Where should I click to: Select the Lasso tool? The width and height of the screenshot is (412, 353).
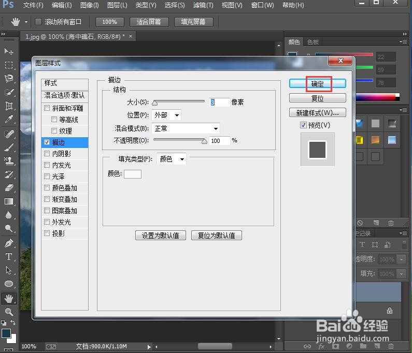coord(9,79)
